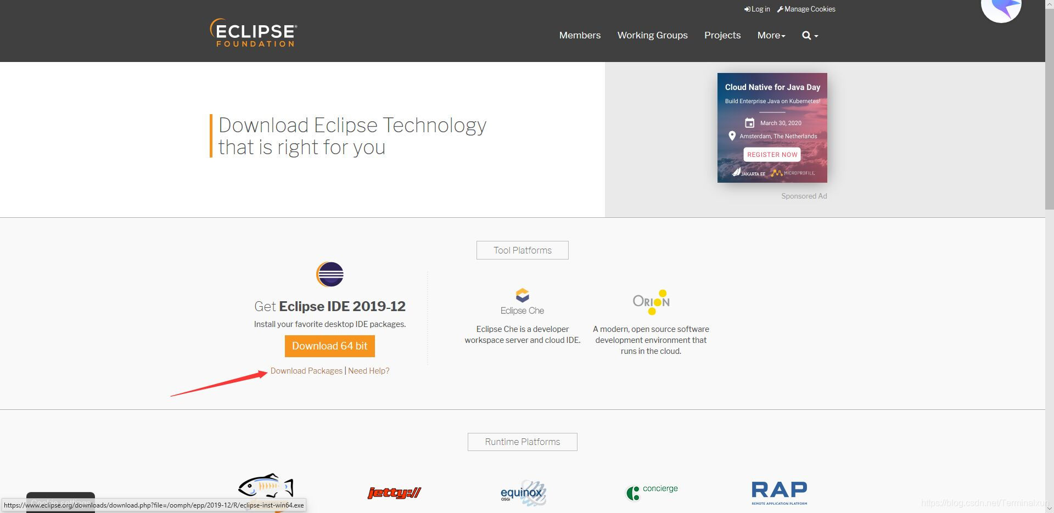Click 'Get Eclipse IDE 2019-12' heading
Image resolution: width=1054 pixels, height=513 pixels.
click(330, 306)
